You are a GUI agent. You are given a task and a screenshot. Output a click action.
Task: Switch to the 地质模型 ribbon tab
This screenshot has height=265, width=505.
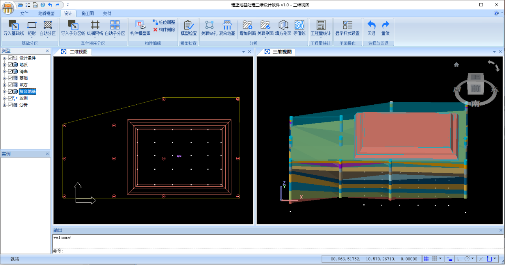(46, 13)
